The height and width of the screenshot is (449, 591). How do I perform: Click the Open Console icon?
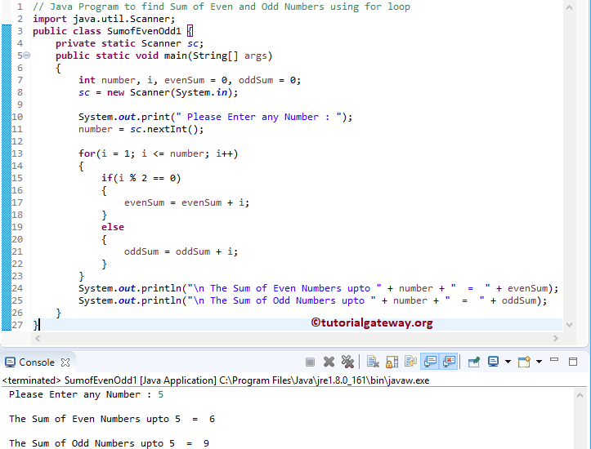point(524,362)
